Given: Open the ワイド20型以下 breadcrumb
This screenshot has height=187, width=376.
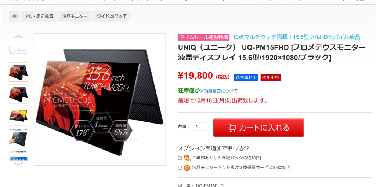Looking at the screenshot, I should click(x=112, y=16).
